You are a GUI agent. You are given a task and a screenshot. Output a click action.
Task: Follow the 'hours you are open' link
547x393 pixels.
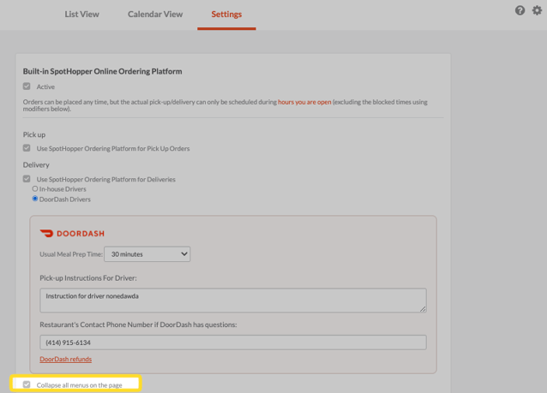tap(304, 102)
